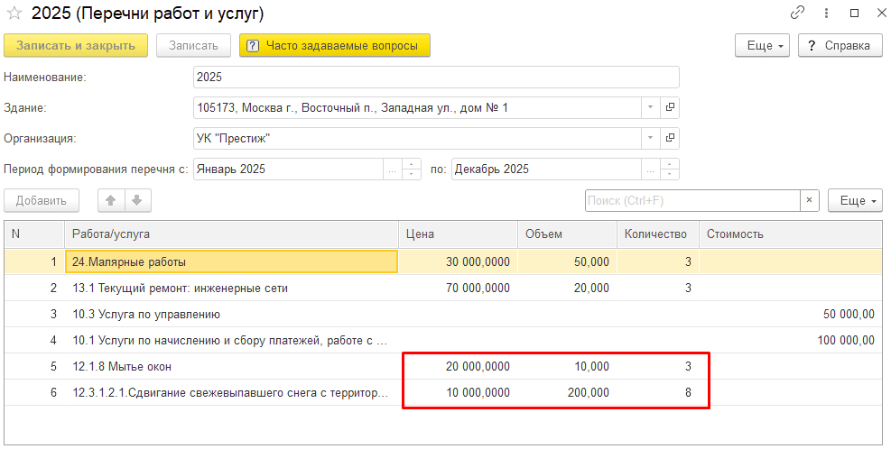Screen dimensions: 891x449
Task: Open top Еще menu next to Справка
Action: coord(763,45)
